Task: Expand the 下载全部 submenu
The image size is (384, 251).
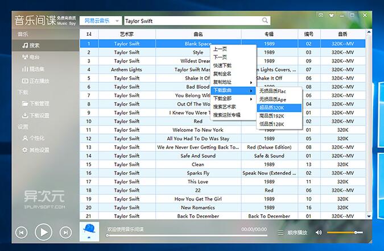Action: pos(233,99)
